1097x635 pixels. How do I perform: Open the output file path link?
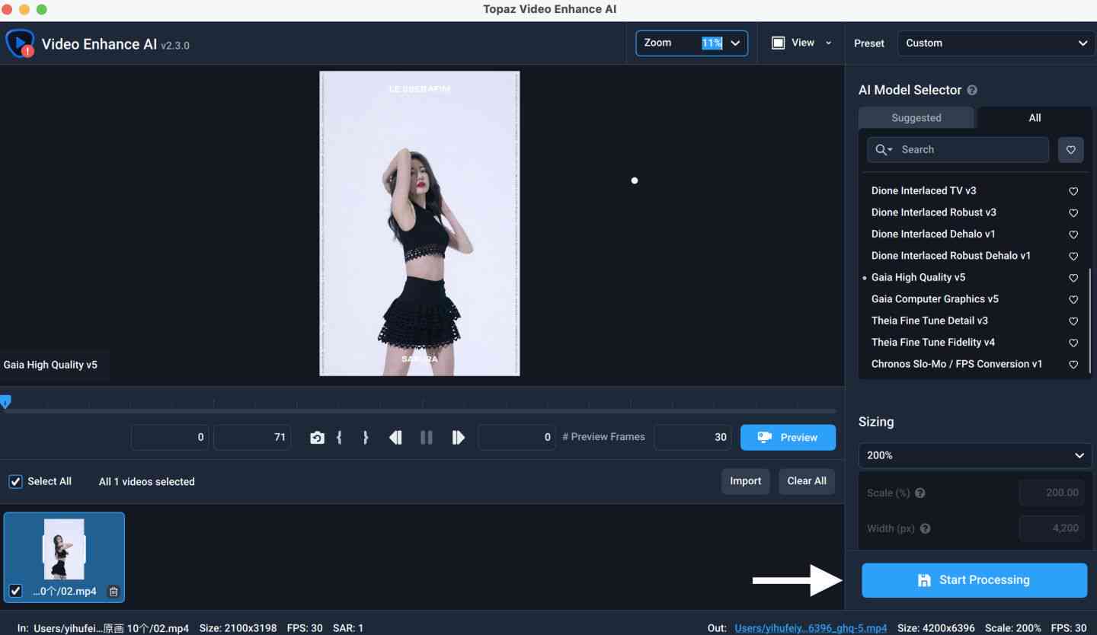pos(811,628)
